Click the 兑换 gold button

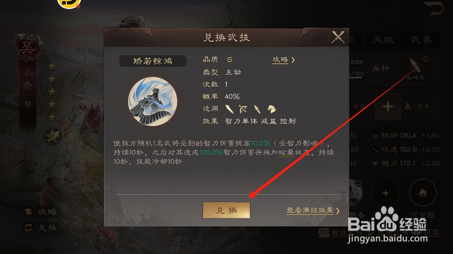tap(226, 210)
